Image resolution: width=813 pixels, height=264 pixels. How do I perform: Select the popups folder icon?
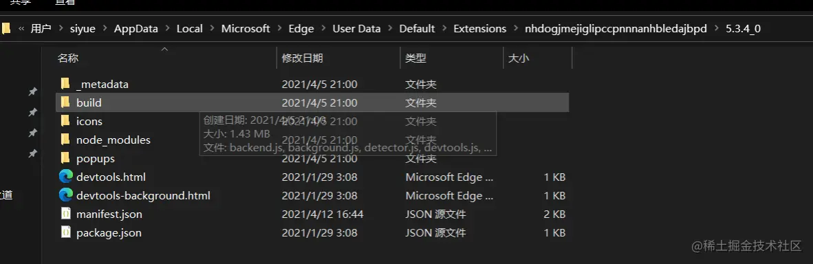65,158
